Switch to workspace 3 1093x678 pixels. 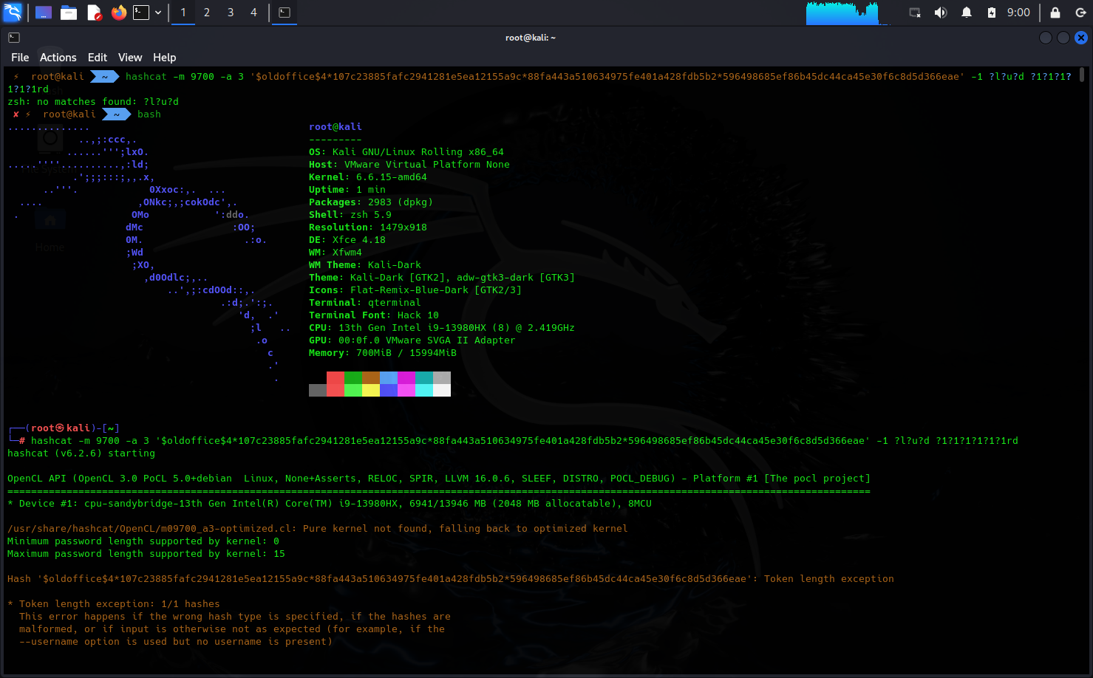pos(231,13)
